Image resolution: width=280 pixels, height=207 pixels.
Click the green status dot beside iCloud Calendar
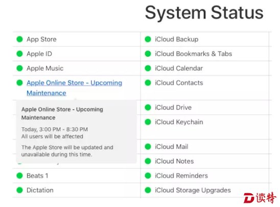148,68
